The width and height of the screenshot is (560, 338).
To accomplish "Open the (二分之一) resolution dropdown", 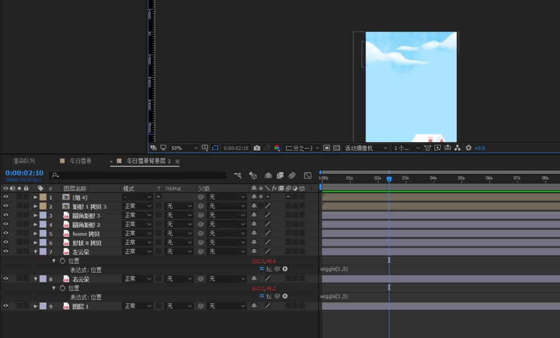I will 302,148.
